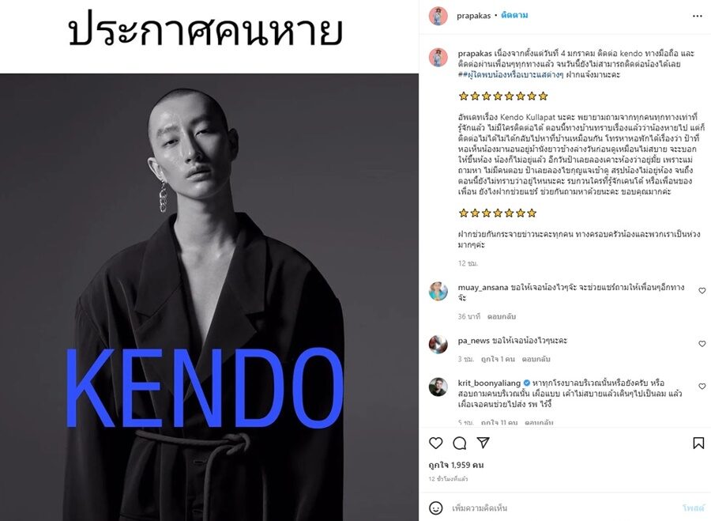Share post via paper plane icon
The height and width of the screenshot is (521, 711).
pos(483,443)
